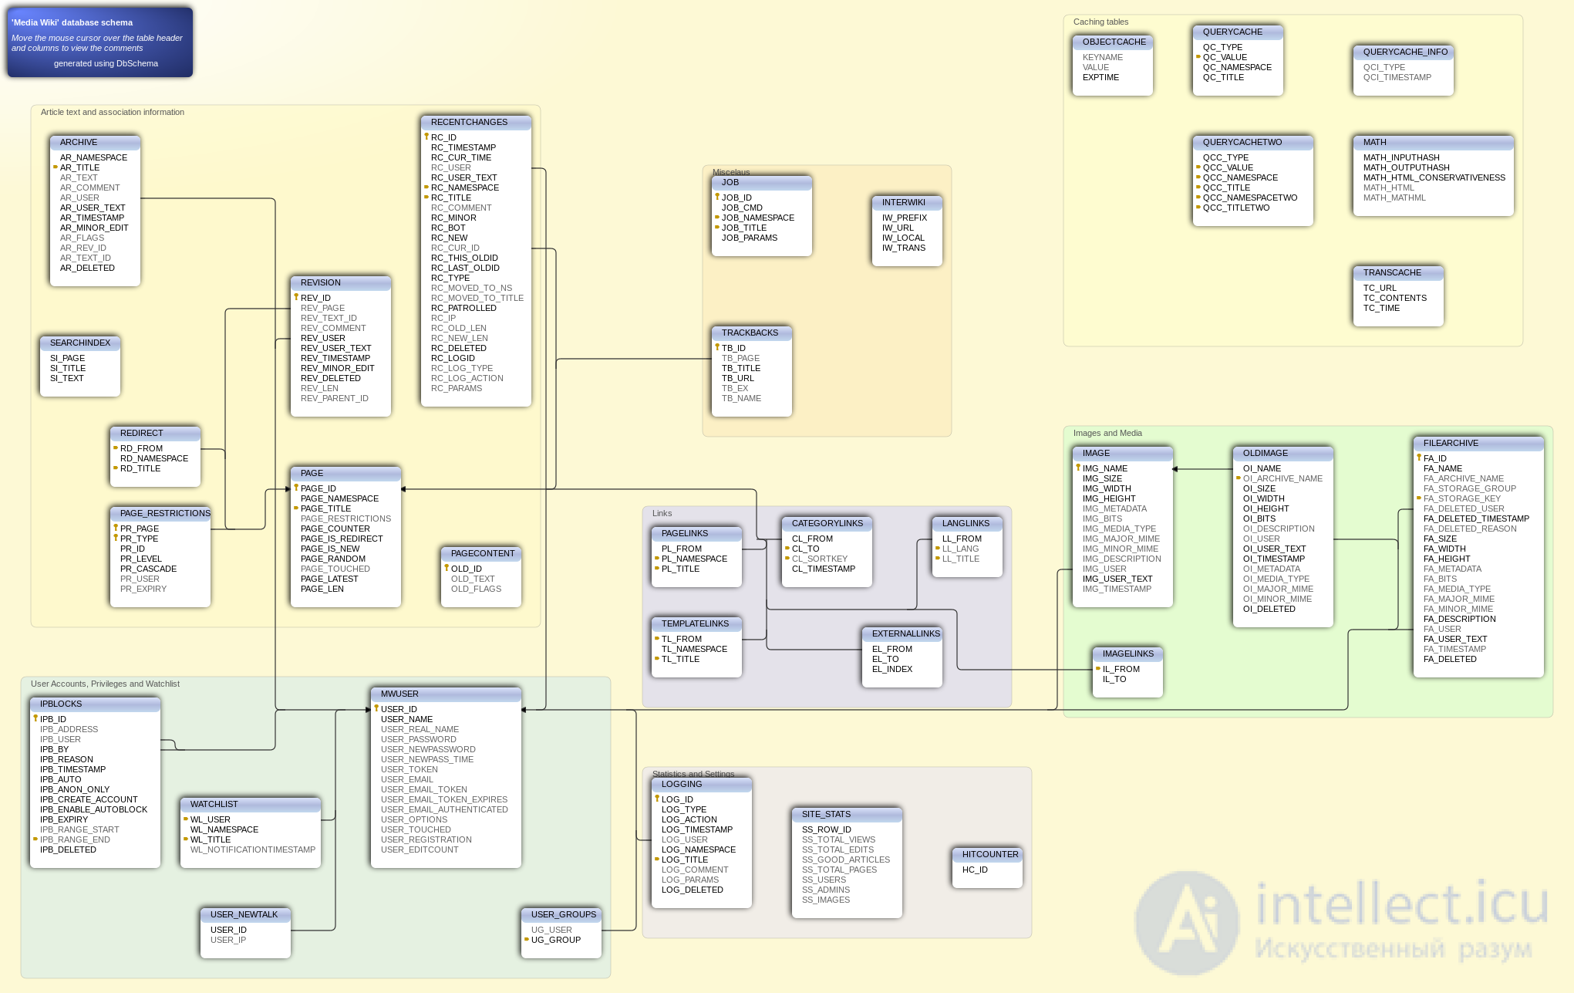Click the key icon beside IPB_ID

pyautogui.click(x=35, y=718)
